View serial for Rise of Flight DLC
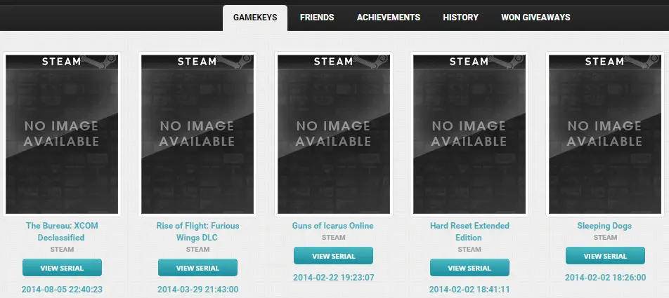The height and width of the screenshot is (298, 669). (197, 268)
